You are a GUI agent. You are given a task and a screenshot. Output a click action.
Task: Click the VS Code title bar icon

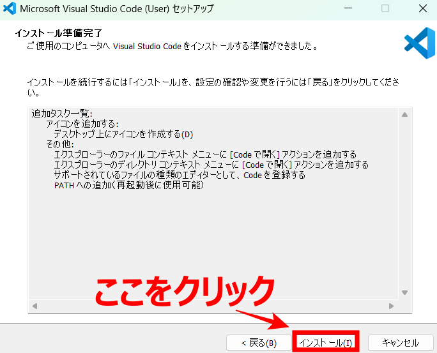(10, 8)
